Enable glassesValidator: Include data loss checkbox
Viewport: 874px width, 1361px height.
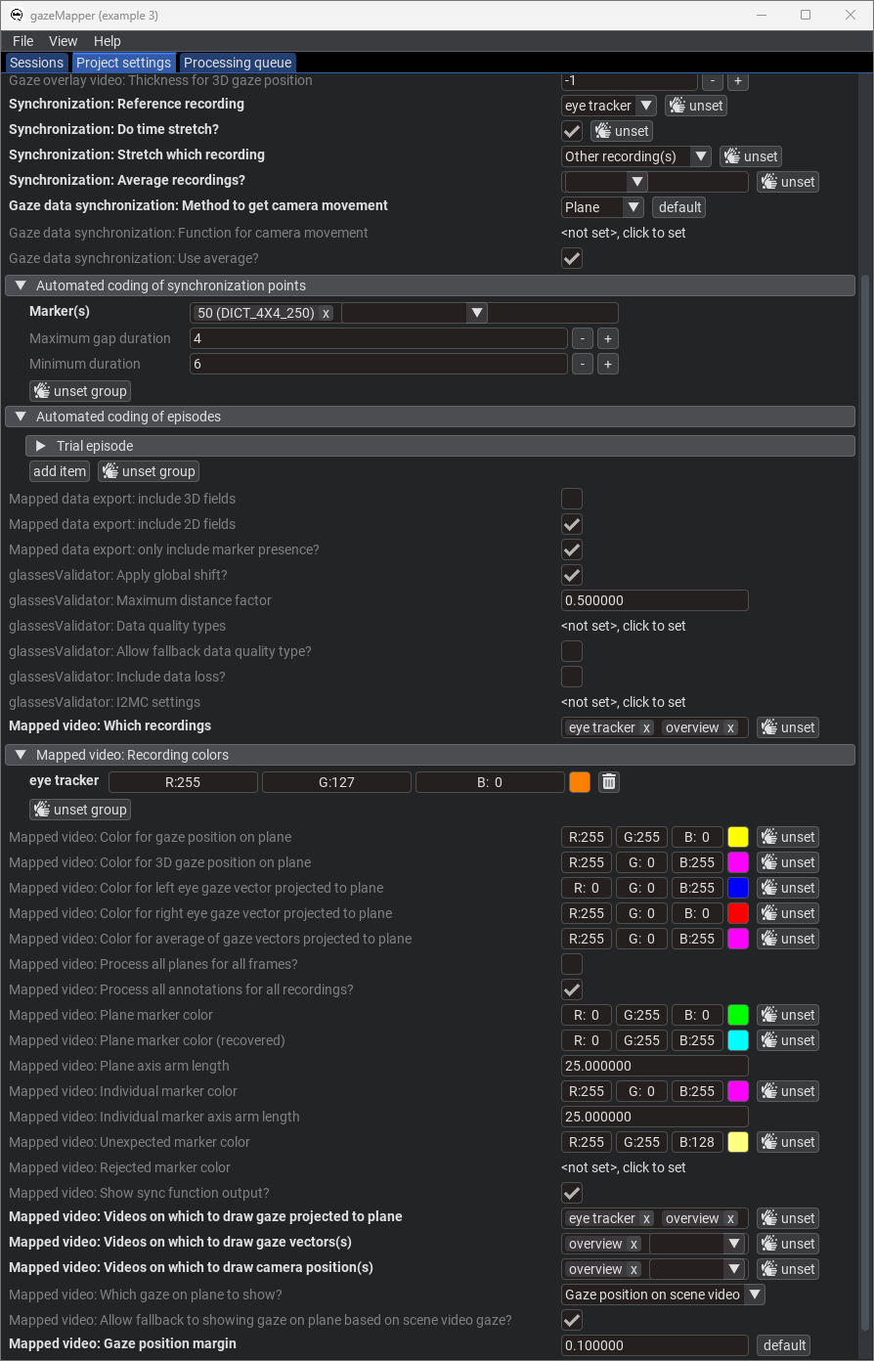click(x=572, y=677)
